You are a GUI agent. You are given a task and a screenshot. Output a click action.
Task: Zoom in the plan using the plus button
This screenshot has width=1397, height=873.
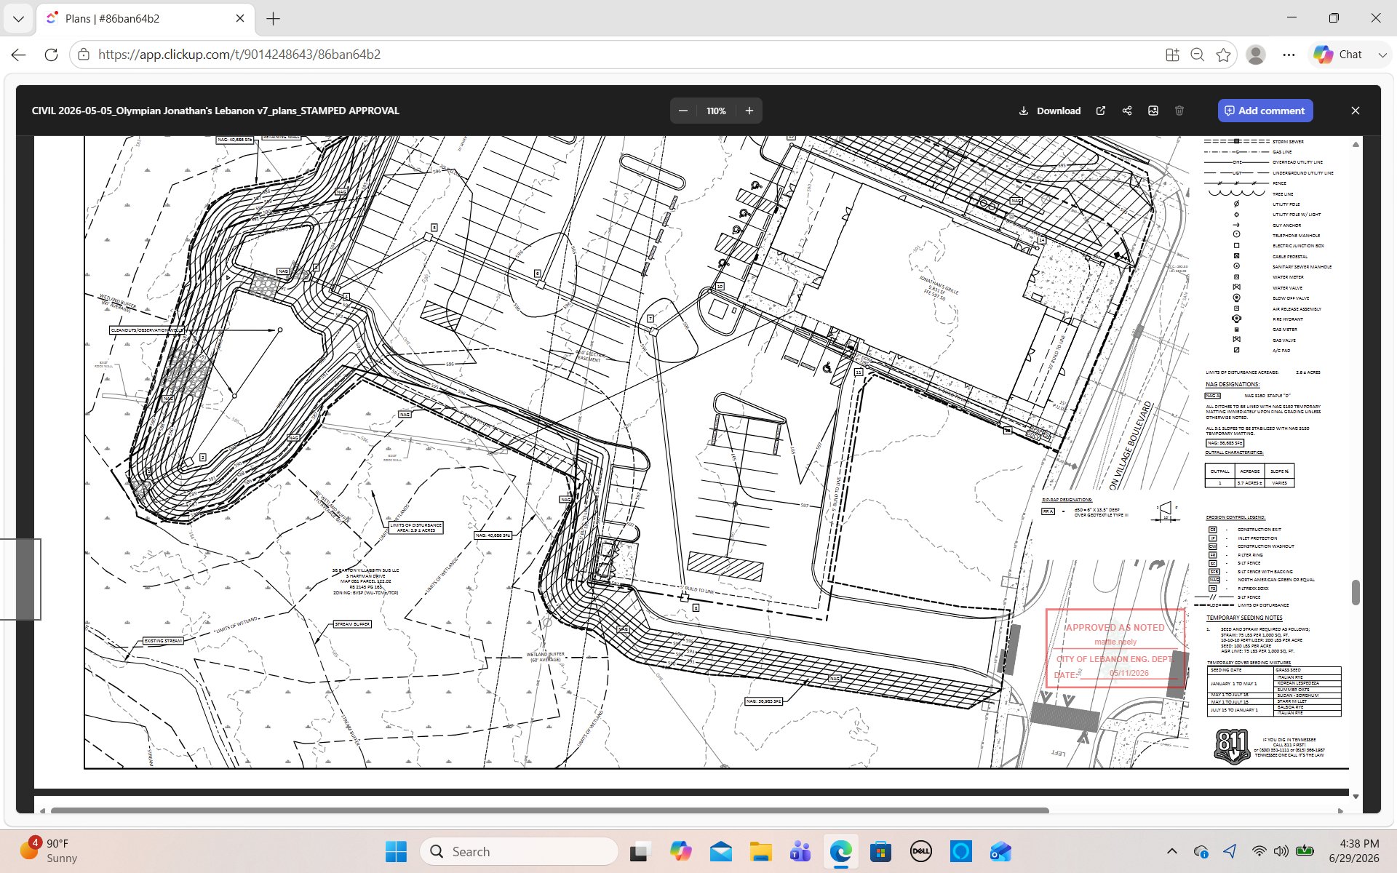coord(749,111)
